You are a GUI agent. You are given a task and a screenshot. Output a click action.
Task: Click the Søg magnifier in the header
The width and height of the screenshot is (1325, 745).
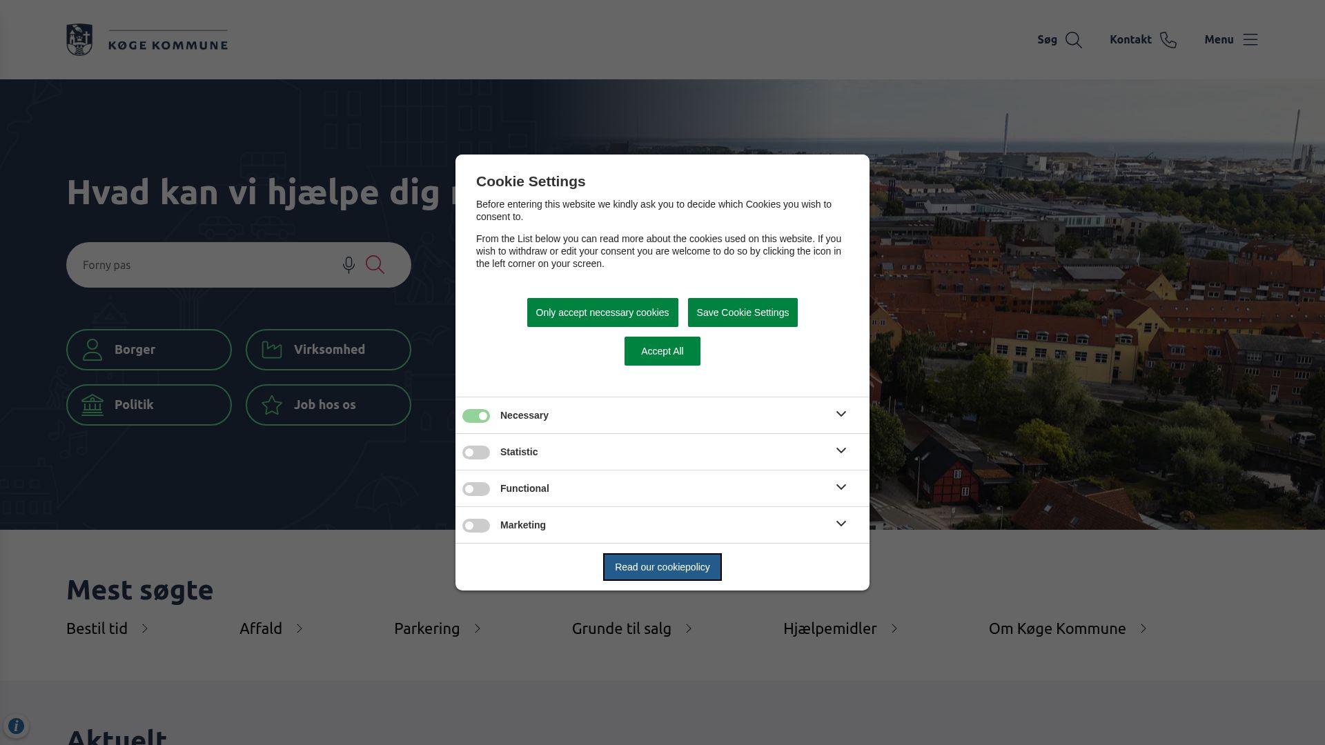click(x=1073, y=40)
